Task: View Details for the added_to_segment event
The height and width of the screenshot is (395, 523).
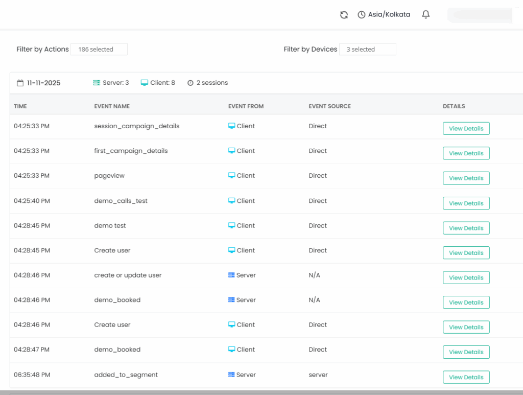Action: [x=466, y=377]
